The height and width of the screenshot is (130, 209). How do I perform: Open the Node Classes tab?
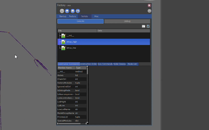coord(119,64)
